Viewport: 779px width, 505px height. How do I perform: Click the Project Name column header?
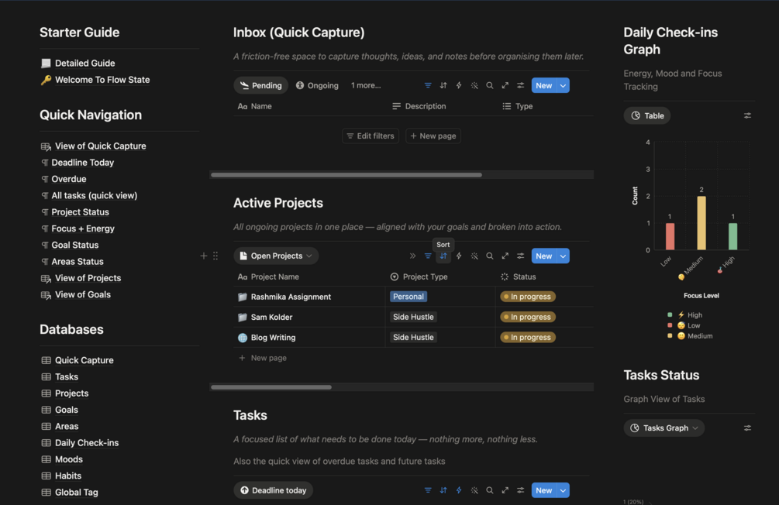(268, 277)
